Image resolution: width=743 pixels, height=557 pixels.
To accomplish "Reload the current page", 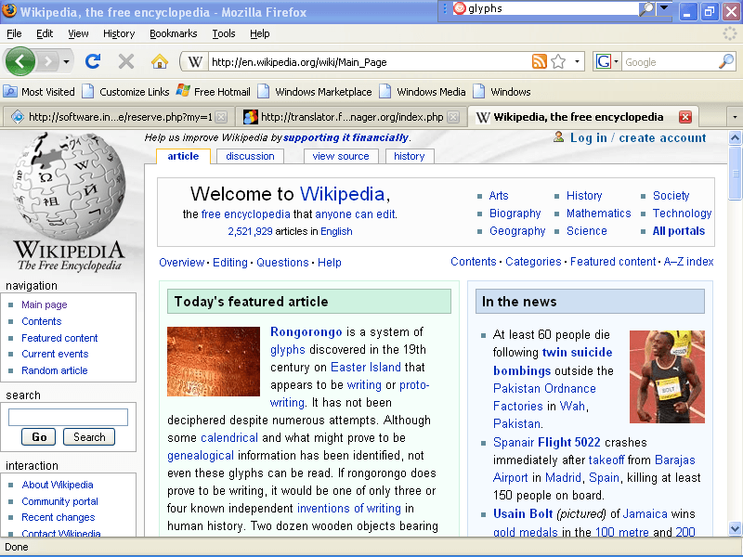I will (x=92, y=61).
